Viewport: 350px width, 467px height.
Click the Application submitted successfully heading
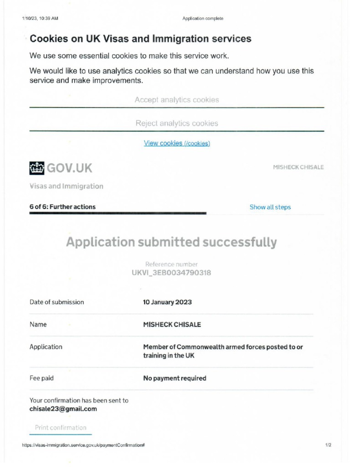(x=171, y=242)
